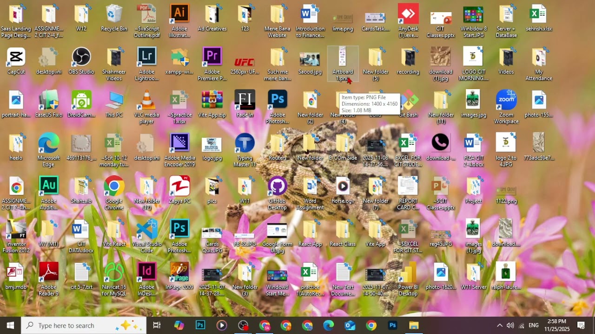The height and width of the screenshot is (334, 595).
Task: Click the Microsoft Edge desktop shortcut
Action: [49, 151]
